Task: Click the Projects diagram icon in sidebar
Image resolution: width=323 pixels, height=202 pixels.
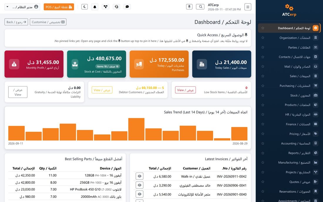Action: click(315, 172)
